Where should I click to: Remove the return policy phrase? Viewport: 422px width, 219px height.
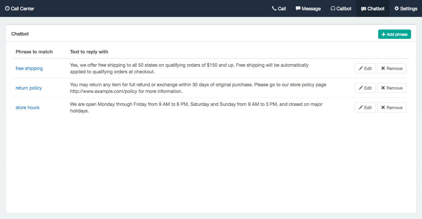coord(392,88)
